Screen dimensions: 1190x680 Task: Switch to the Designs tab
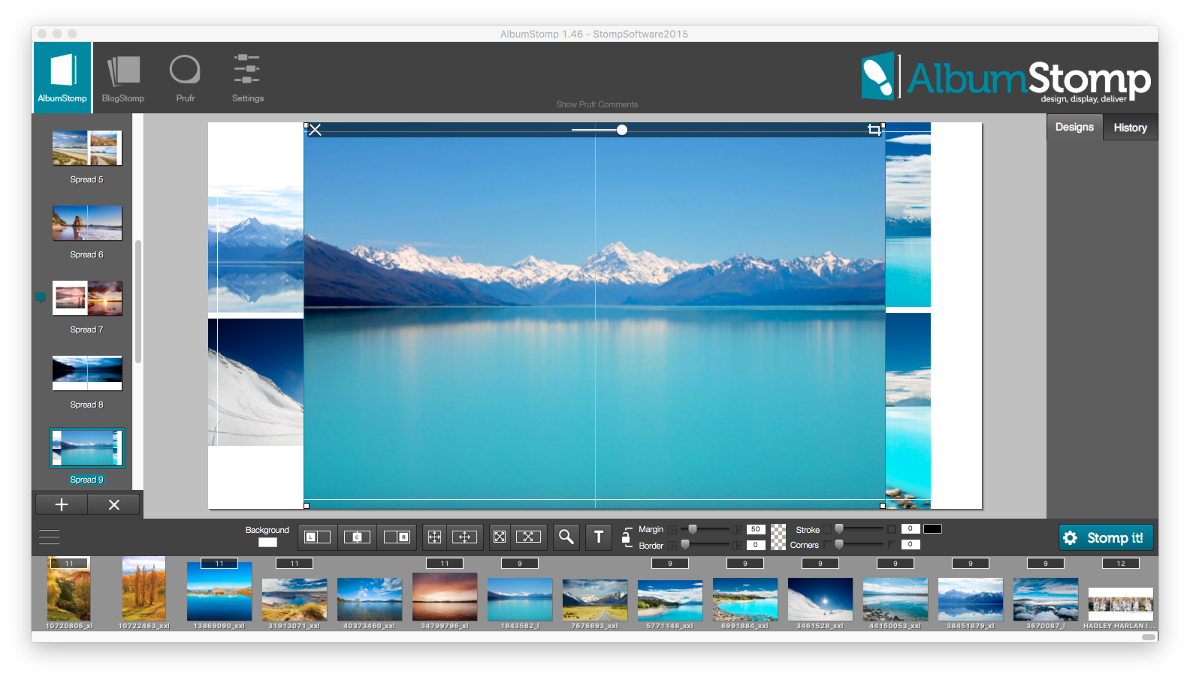[x=1074, y=127]
